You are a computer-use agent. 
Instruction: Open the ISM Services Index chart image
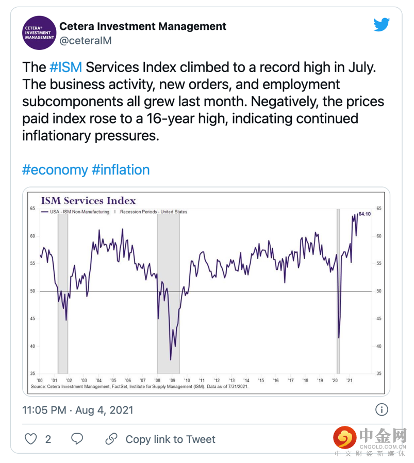coord(206,292)
